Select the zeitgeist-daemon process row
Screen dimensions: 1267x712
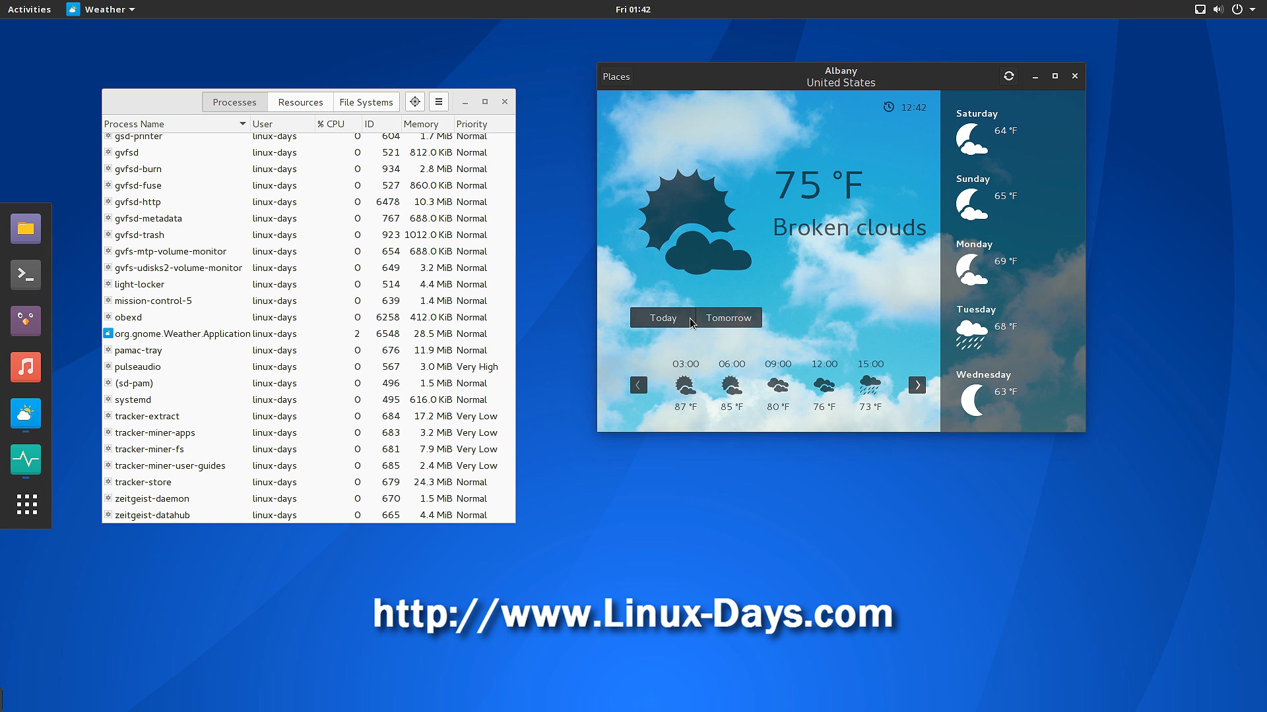(308, 498)
